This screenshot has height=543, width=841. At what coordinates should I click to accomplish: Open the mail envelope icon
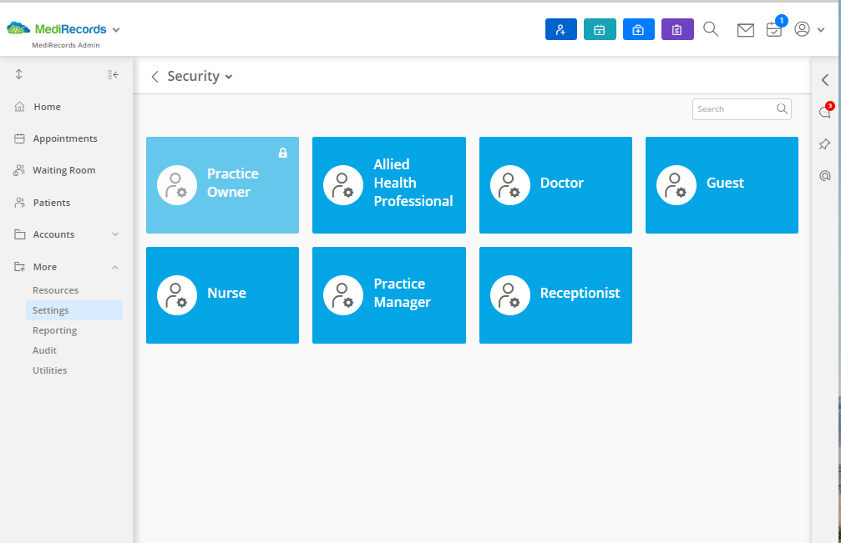[746, 30]
